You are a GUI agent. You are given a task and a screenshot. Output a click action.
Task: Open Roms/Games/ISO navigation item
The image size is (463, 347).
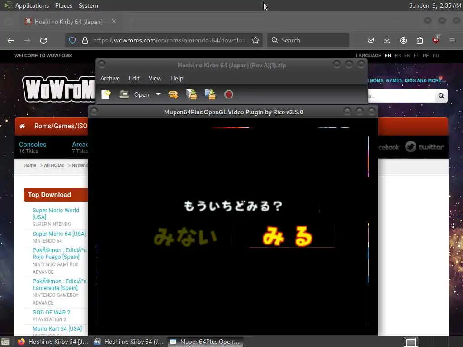coord(61,126)
